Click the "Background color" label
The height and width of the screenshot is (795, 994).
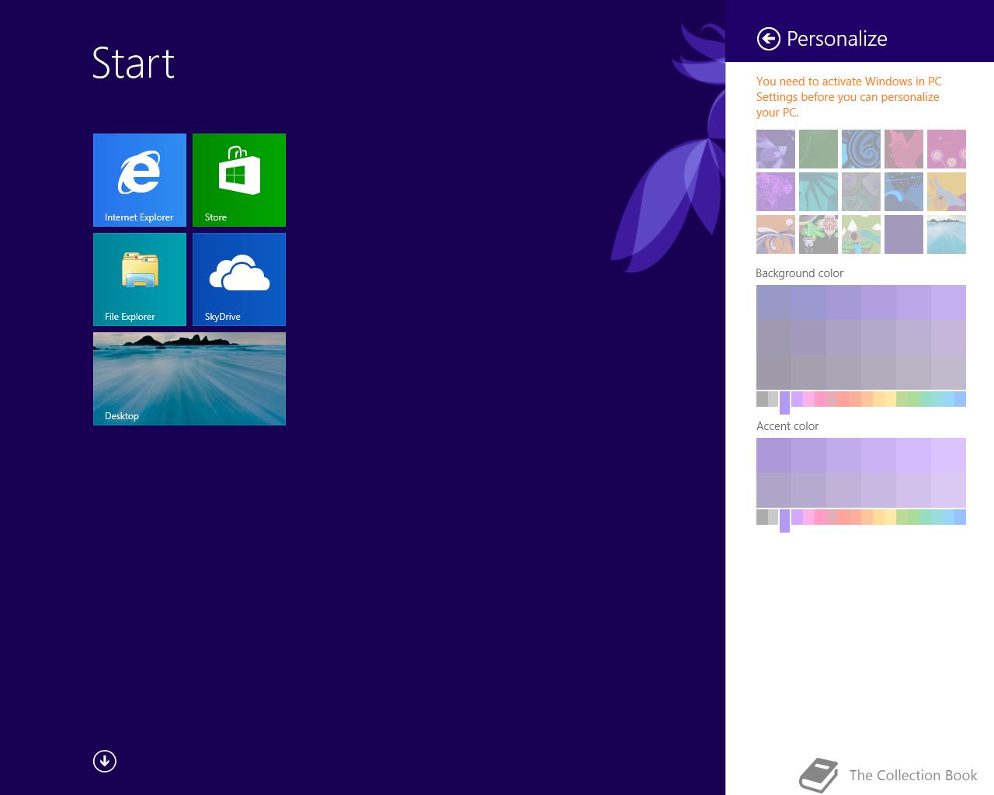(799, 273)
